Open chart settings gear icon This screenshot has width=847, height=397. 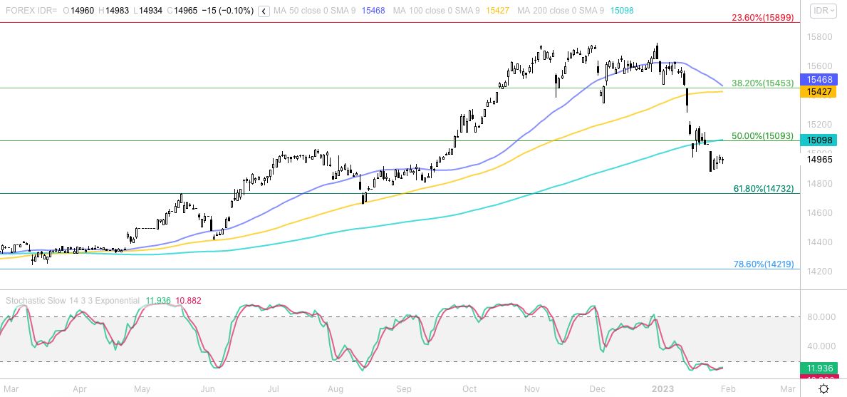(823, 389)
